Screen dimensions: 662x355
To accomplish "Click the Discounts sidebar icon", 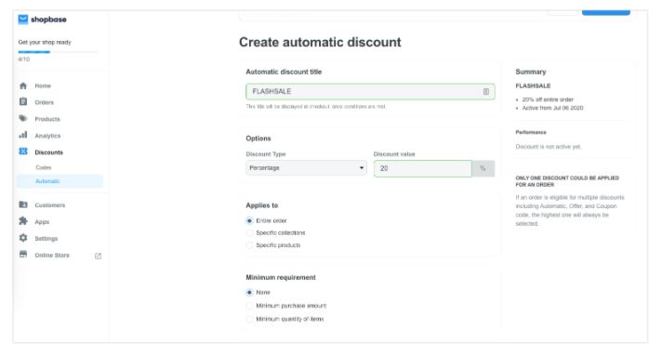I will (x=23, y=151).
